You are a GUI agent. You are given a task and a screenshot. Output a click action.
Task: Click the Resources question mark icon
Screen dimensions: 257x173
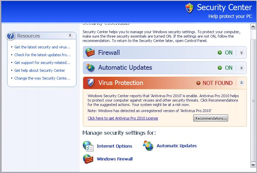11,36
